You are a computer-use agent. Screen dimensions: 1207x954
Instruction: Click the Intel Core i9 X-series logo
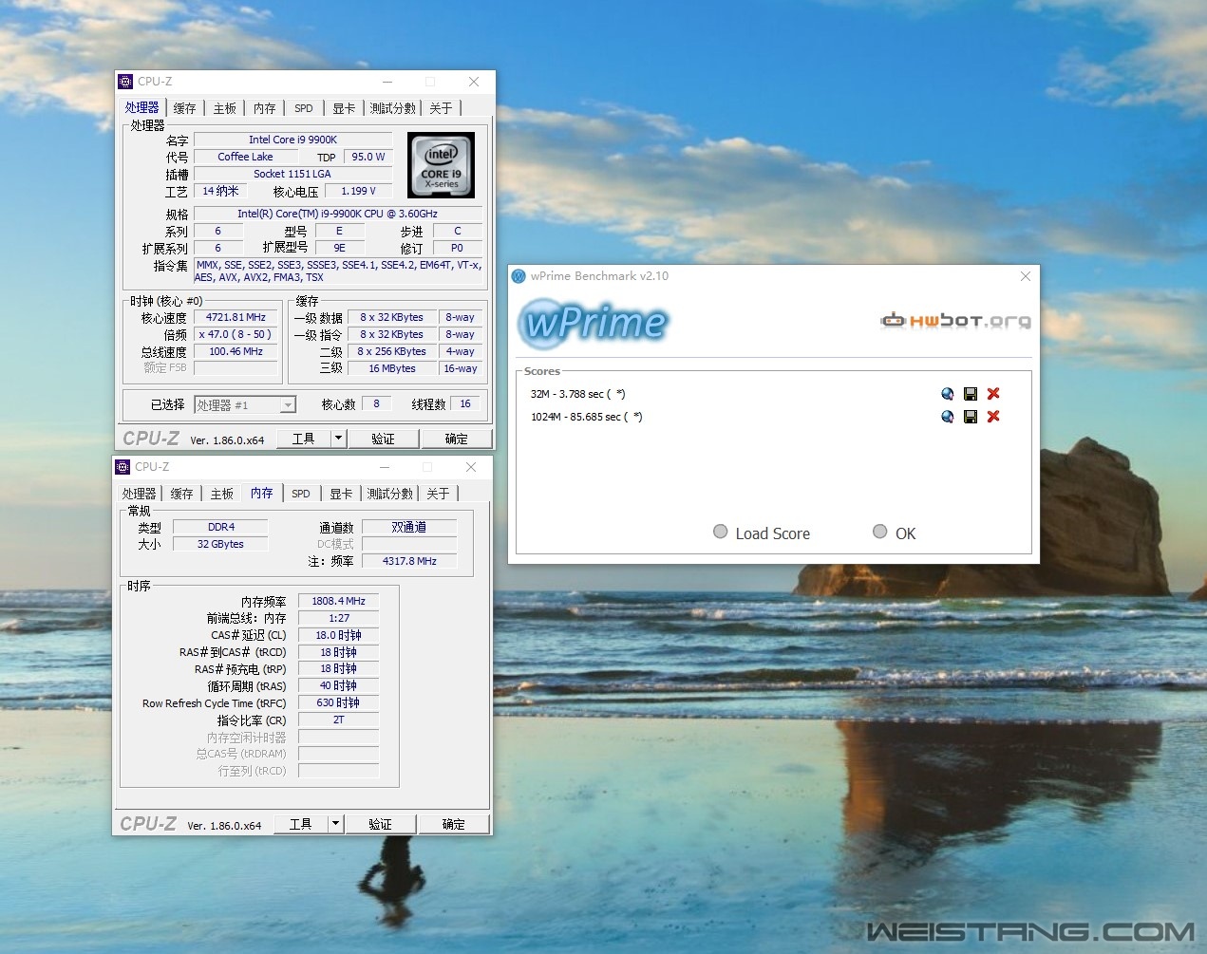(x=441, y=165)
